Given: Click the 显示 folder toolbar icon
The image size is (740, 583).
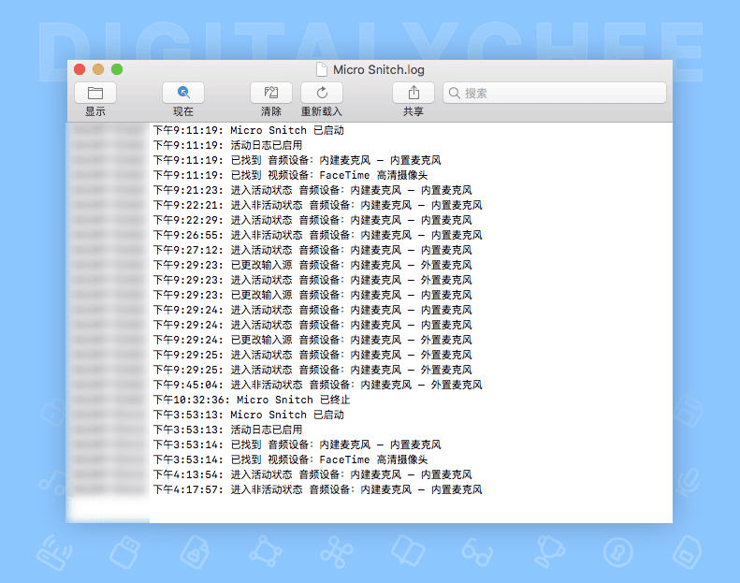Looking at the screenshot, I should (95, 93).
